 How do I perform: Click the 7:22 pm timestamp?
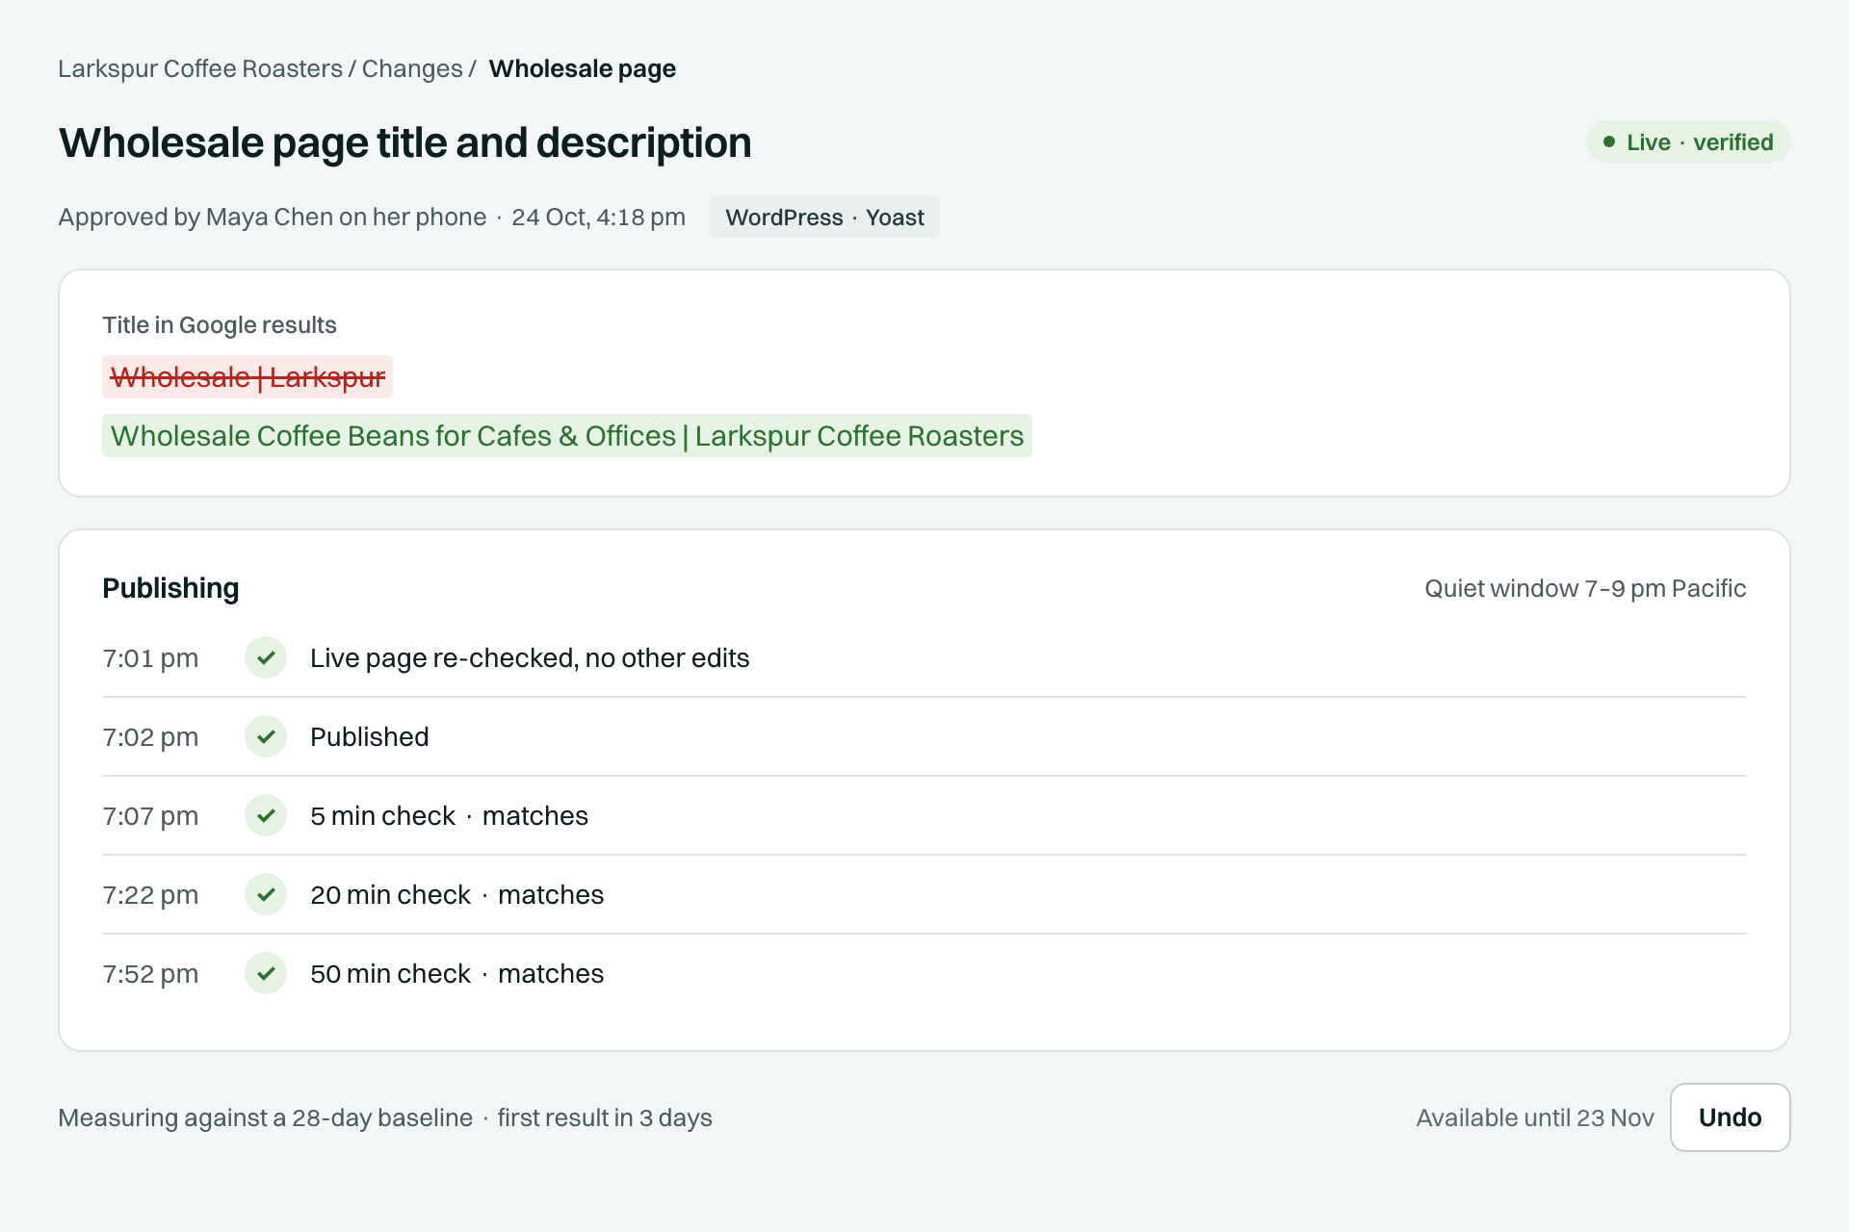tap(150, 895)
